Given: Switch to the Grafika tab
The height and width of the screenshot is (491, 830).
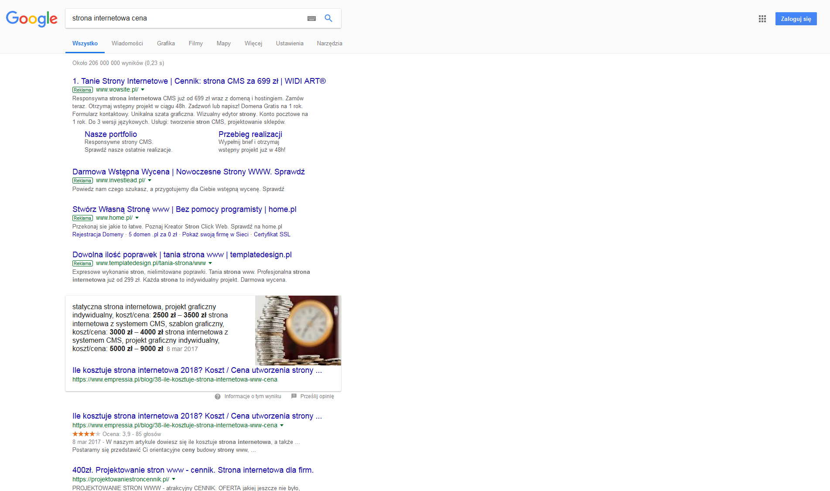Looking at the screenshot, I should coord(166,43).
